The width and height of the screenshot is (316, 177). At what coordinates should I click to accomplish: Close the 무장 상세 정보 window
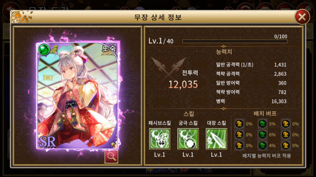point(302,17)
